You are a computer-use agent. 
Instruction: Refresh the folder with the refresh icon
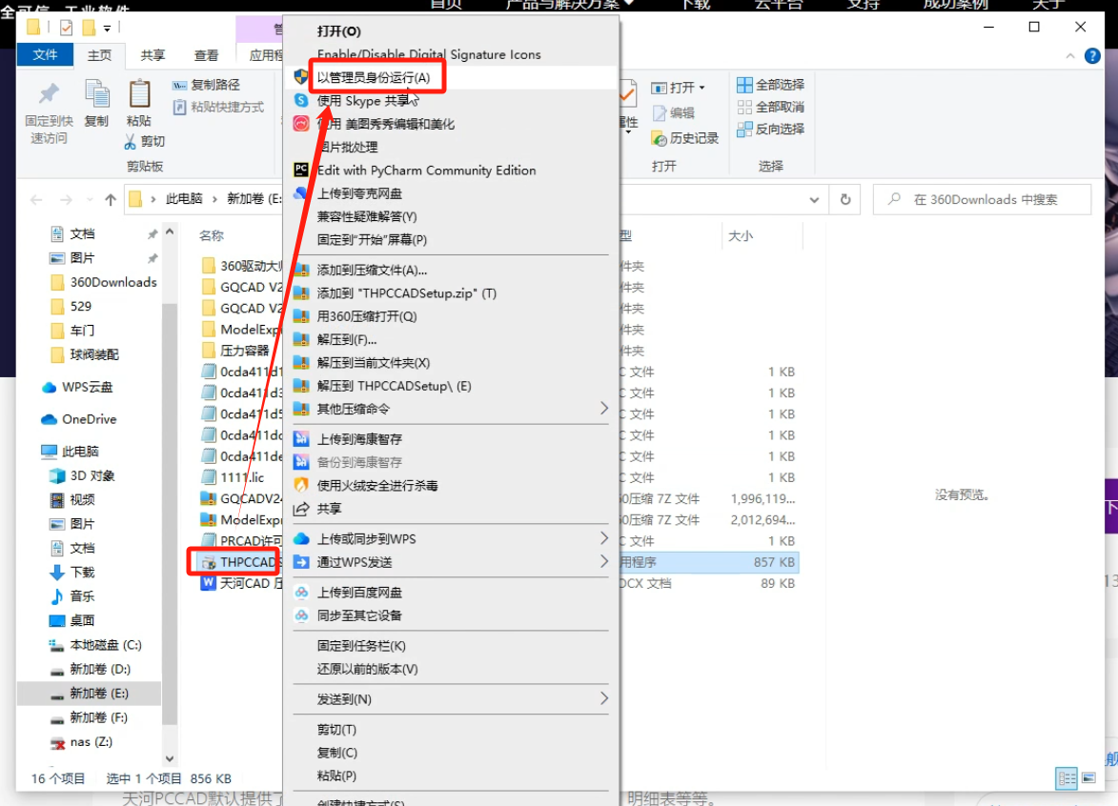[x=844, y=199]
